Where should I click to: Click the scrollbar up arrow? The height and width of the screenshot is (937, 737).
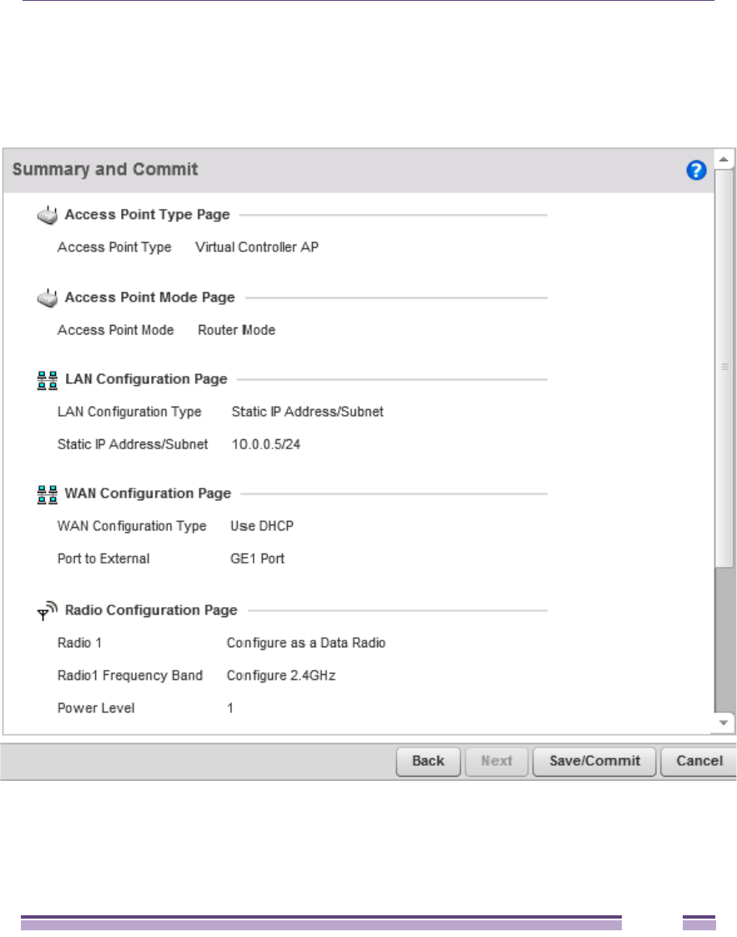tap(724, 158)
